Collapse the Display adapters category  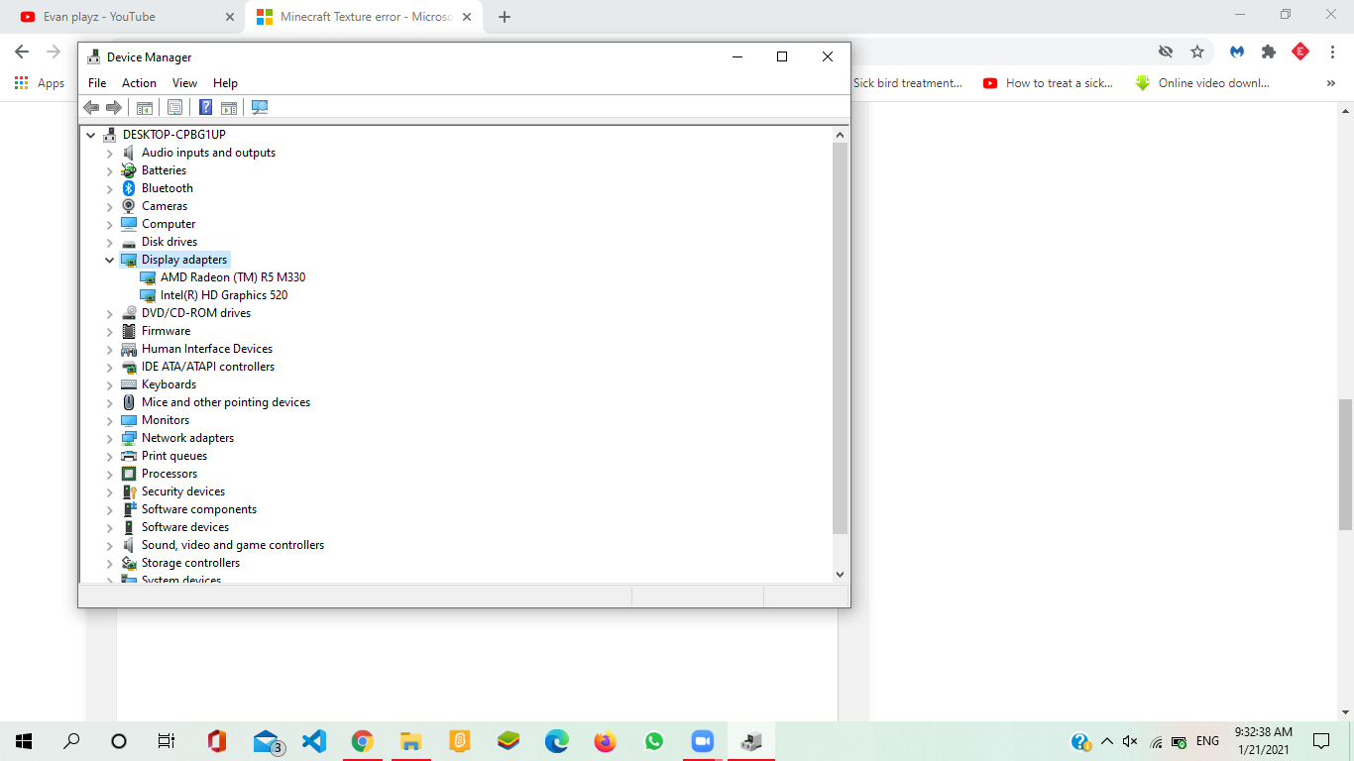click(x=110, y=260)
